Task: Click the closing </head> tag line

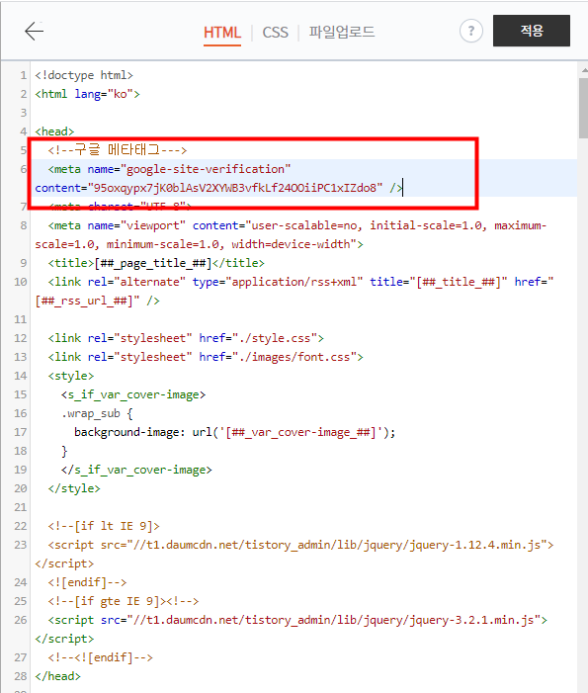Action: (58, 676)
